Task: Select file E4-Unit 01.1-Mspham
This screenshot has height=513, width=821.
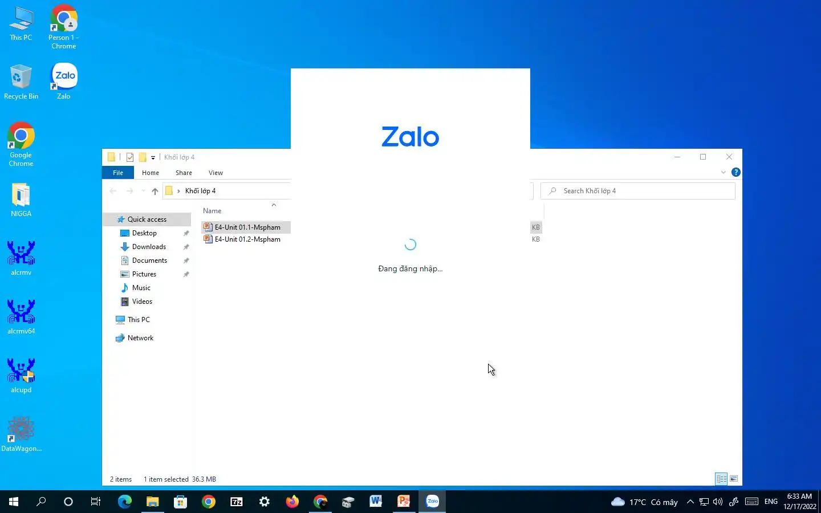Action: [x=246, y=227]
